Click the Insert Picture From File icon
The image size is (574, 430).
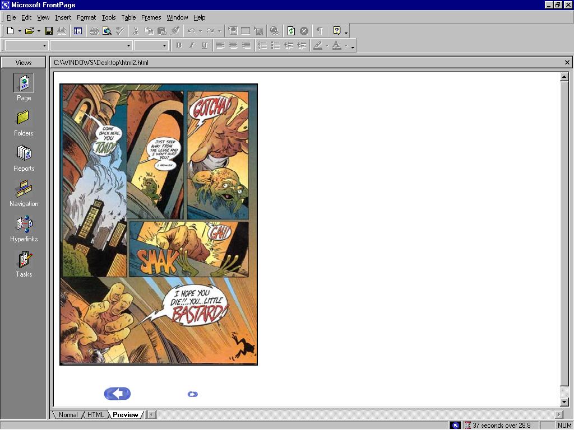[x=258, y=31]
